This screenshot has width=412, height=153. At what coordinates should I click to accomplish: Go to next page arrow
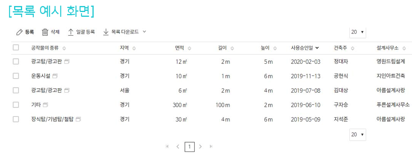pos(200,147)
